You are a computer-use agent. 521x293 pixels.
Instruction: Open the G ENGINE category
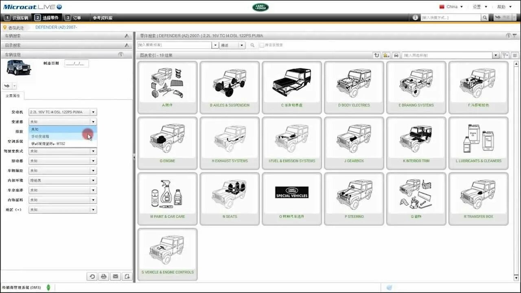[167, 143]
